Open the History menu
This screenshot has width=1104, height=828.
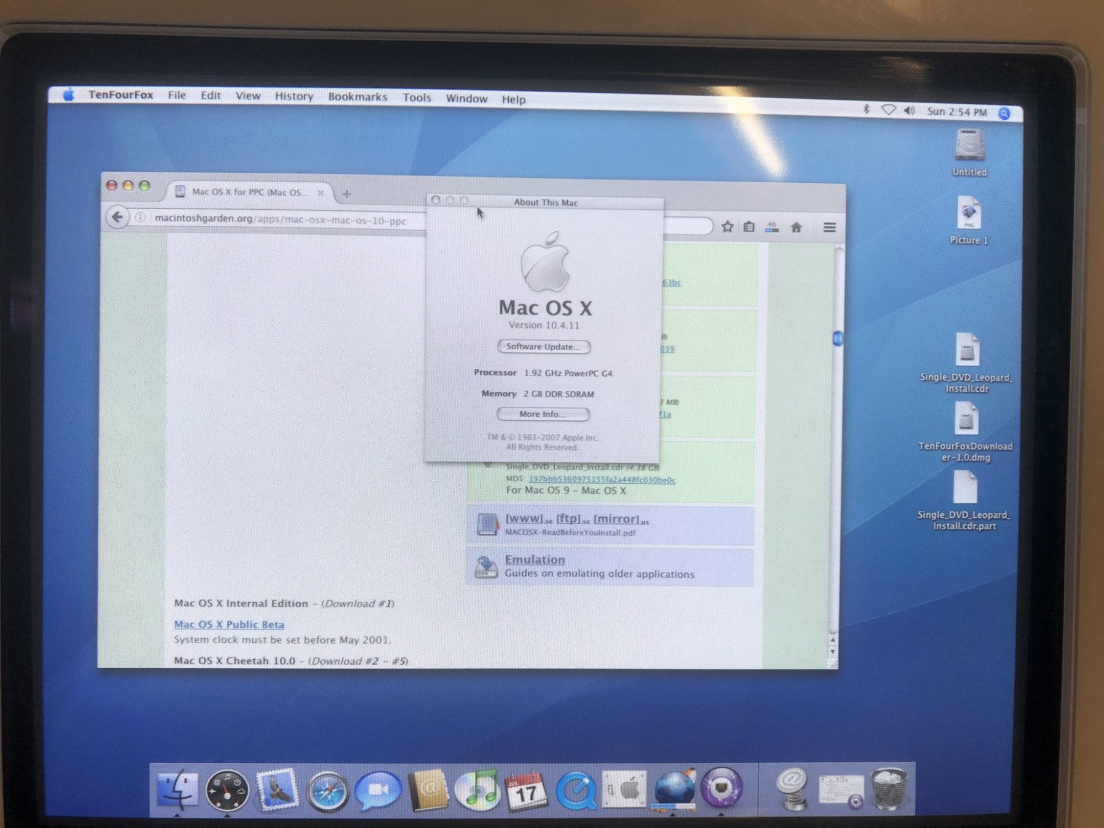(x=294, y=97)
